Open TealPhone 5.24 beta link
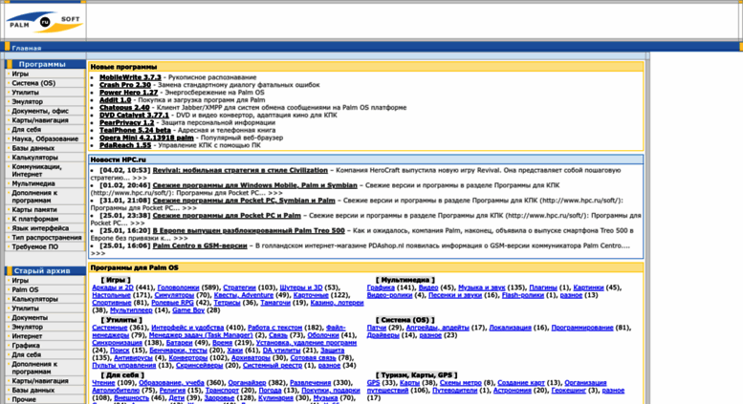The width and height of the screenshot is (743, 404). click(x=135, y=130)
